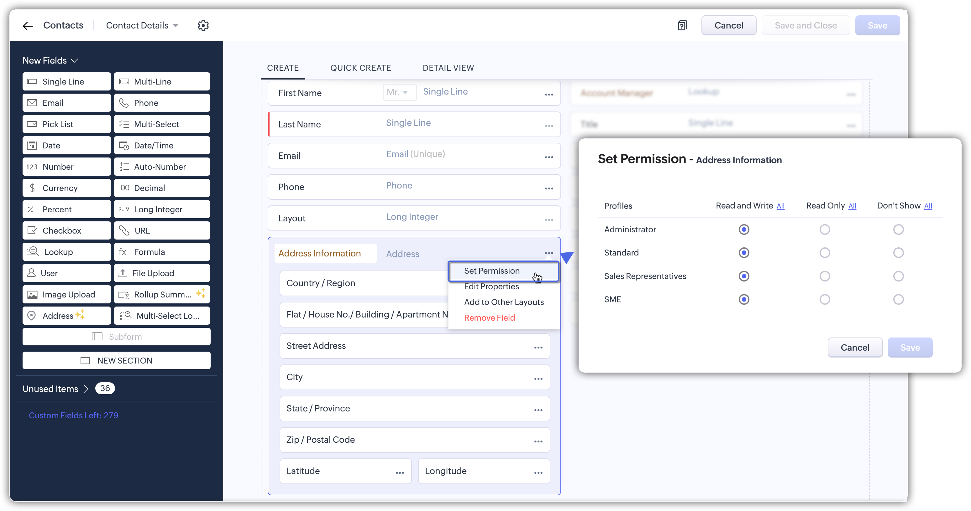Set Administrator profile to Read Only
The image size is (971, 511).
pos(824,229)
